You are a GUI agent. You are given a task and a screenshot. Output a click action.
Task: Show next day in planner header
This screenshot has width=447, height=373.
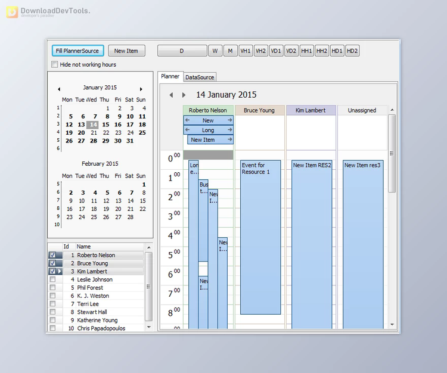184,95
